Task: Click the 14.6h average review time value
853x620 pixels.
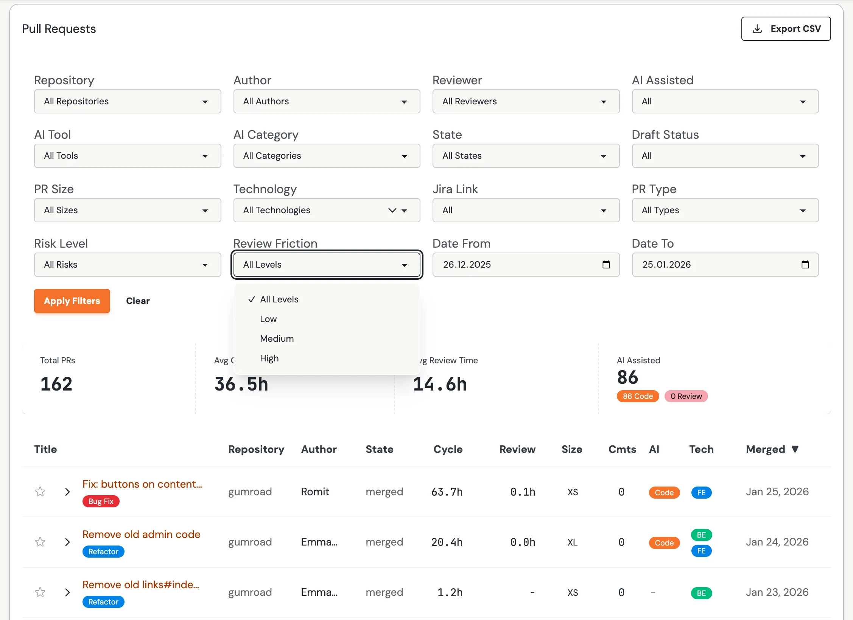Action: click(440, 384)
